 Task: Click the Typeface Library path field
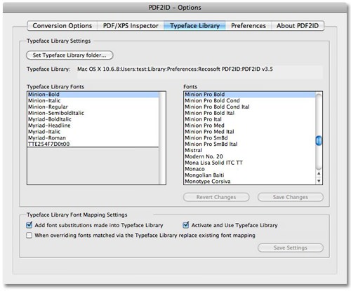click(199, 72)
